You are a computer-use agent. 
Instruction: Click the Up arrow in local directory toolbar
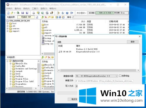tap(43, 57)
